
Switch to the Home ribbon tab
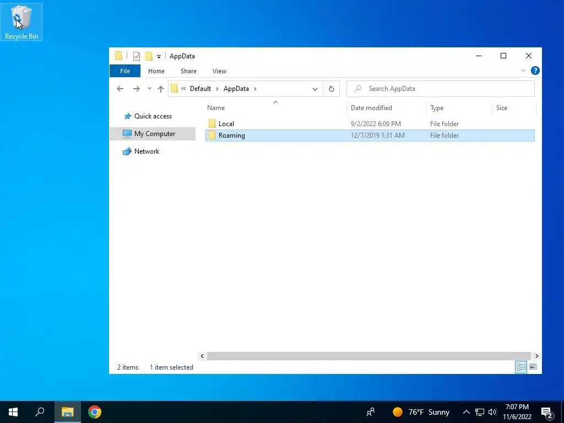coord(156,71)
